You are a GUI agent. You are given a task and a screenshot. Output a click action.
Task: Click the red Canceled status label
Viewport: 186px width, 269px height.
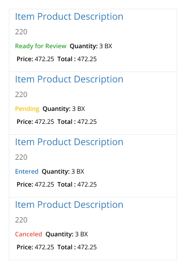coord(28,234)
